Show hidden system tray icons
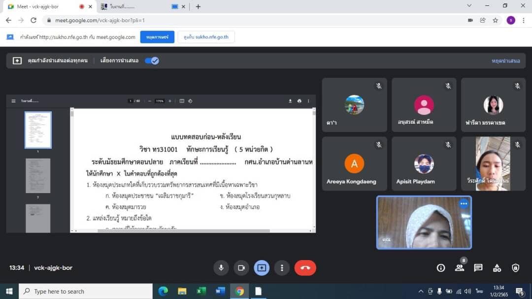The width and height of the screenshot is (532, 299). [x=421, y=291]
